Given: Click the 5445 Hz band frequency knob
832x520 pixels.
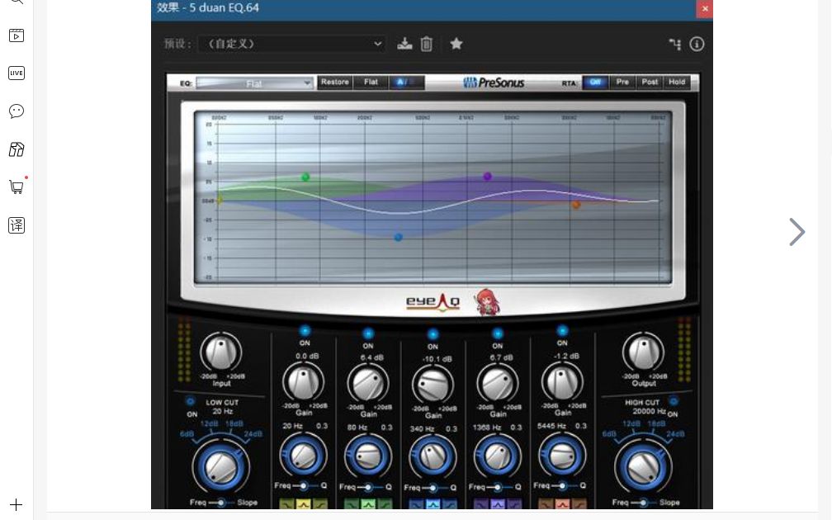Looking at the screenshot, I should coord(562,456).
